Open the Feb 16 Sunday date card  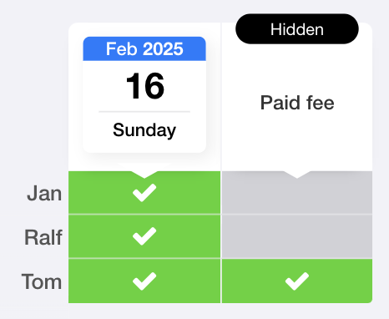pos(144,94)
